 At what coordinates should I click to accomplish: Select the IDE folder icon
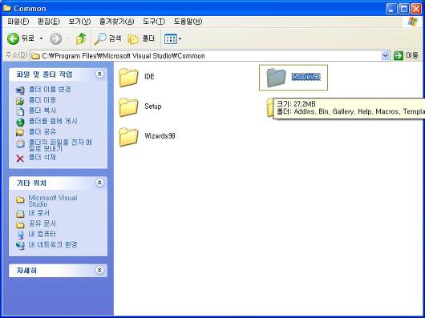(128, 78)
